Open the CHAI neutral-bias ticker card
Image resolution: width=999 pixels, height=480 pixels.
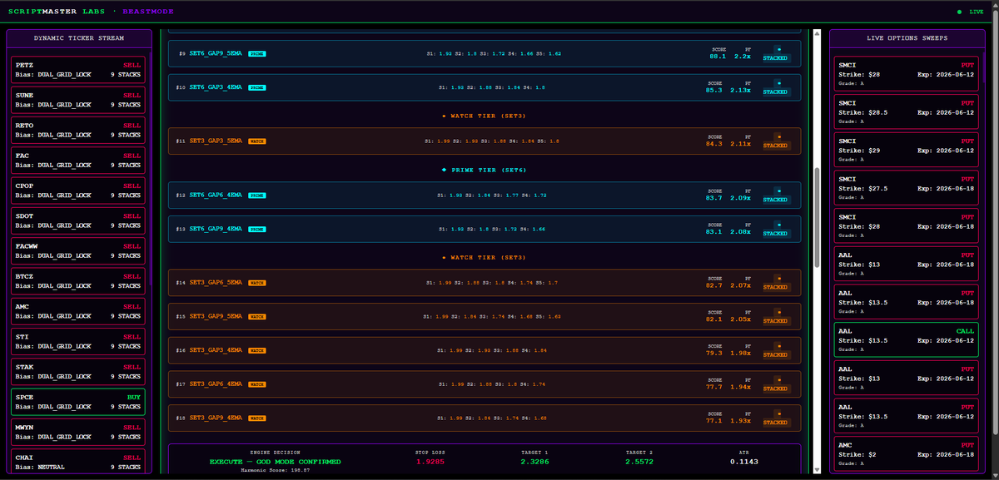coord(78,462)
